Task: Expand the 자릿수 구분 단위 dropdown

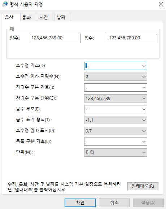Action: [x=115, y=99]
